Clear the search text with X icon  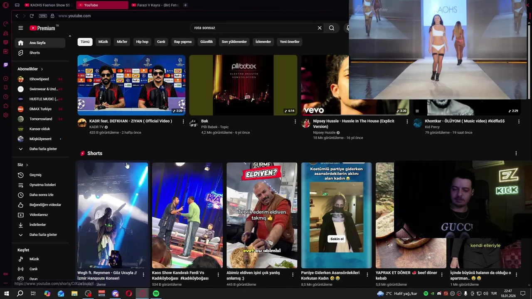tap(320, 28)
